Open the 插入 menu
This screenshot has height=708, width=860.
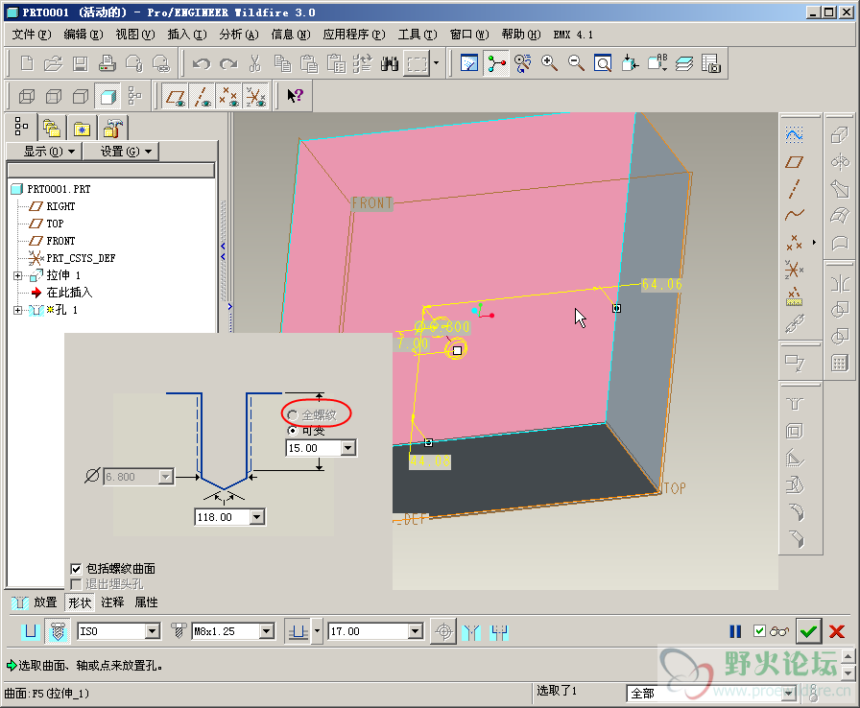[x=187, y=35]
